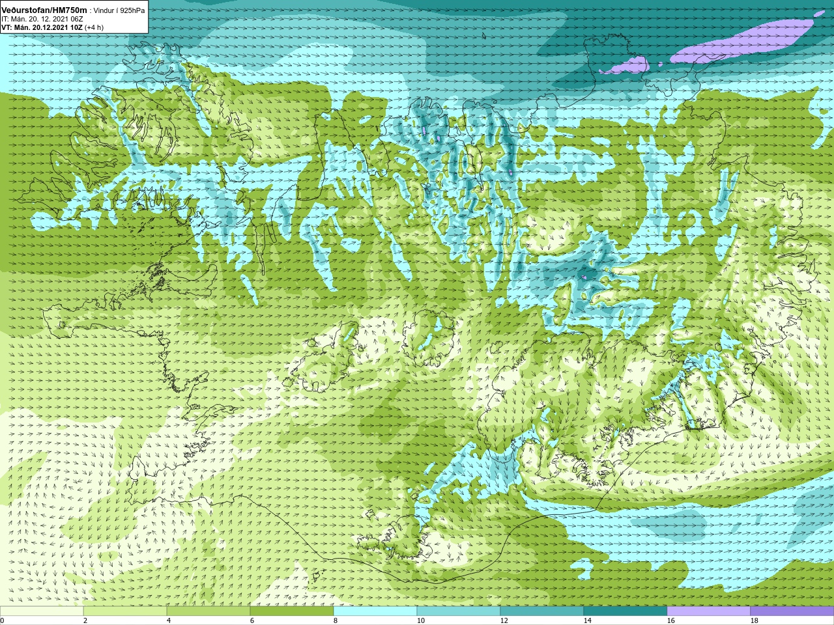Click the legend tick label '10'
834x625 pixels.
pos(421,620)
